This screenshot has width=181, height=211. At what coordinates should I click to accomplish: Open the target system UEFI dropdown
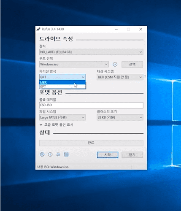[120, 77]
